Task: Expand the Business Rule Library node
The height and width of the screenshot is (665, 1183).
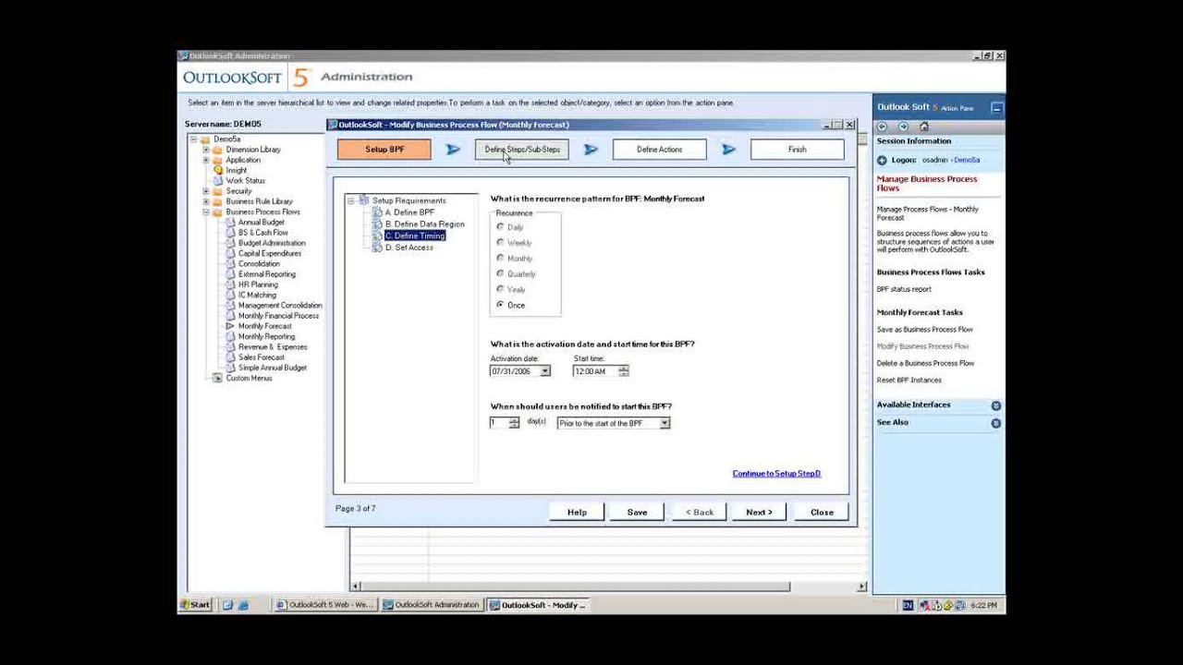Action: click(206, 201)
